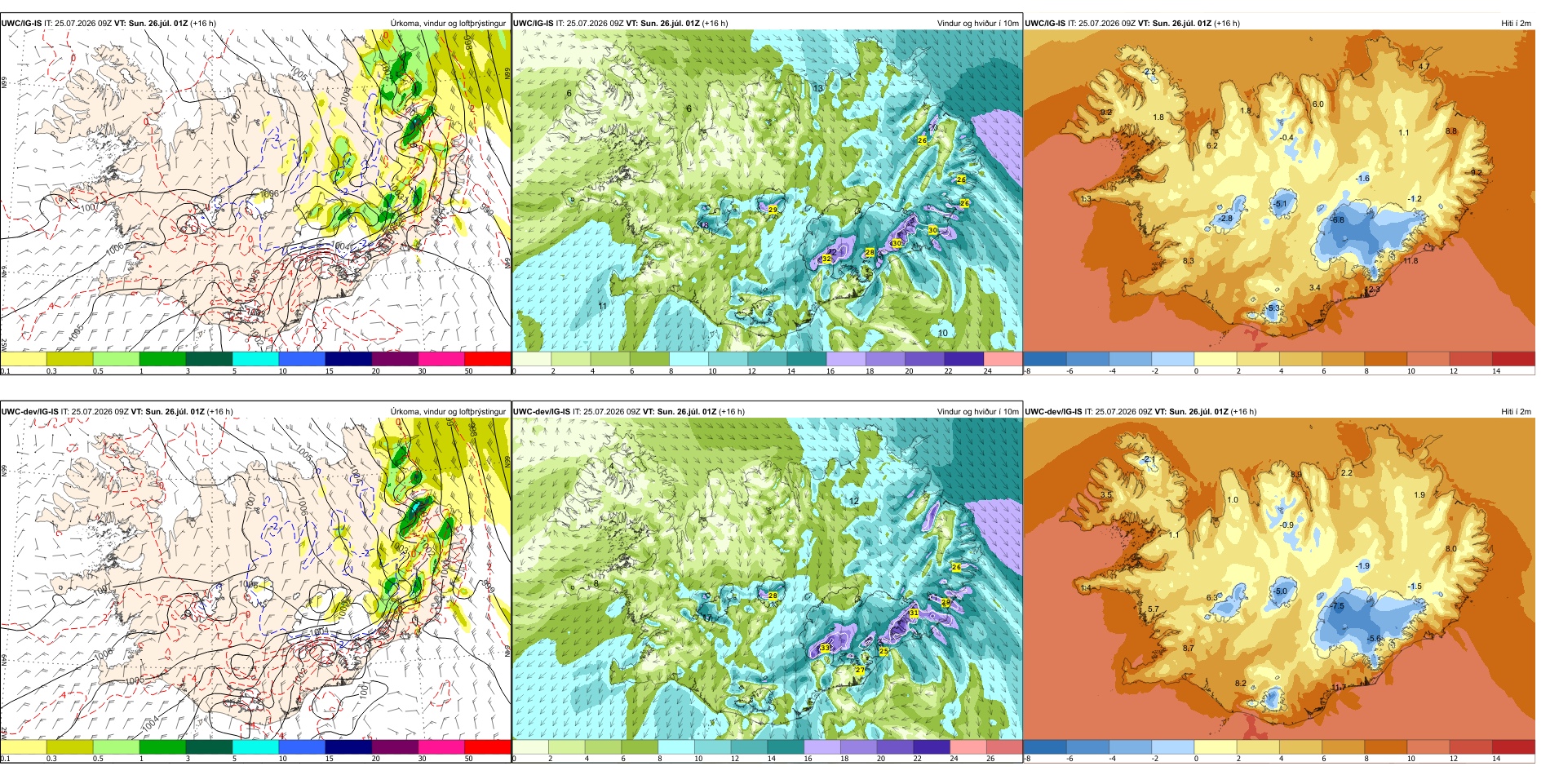Click the -5.6 value on the UWC-dev temperature map
Viewport: 1550px width, 775px height.
(x=1375, y=639)
